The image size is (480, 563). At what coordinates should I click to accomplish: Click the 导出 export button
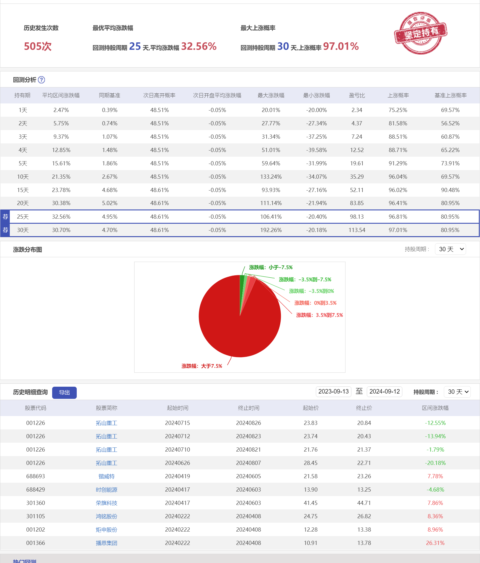coord(64,393)
